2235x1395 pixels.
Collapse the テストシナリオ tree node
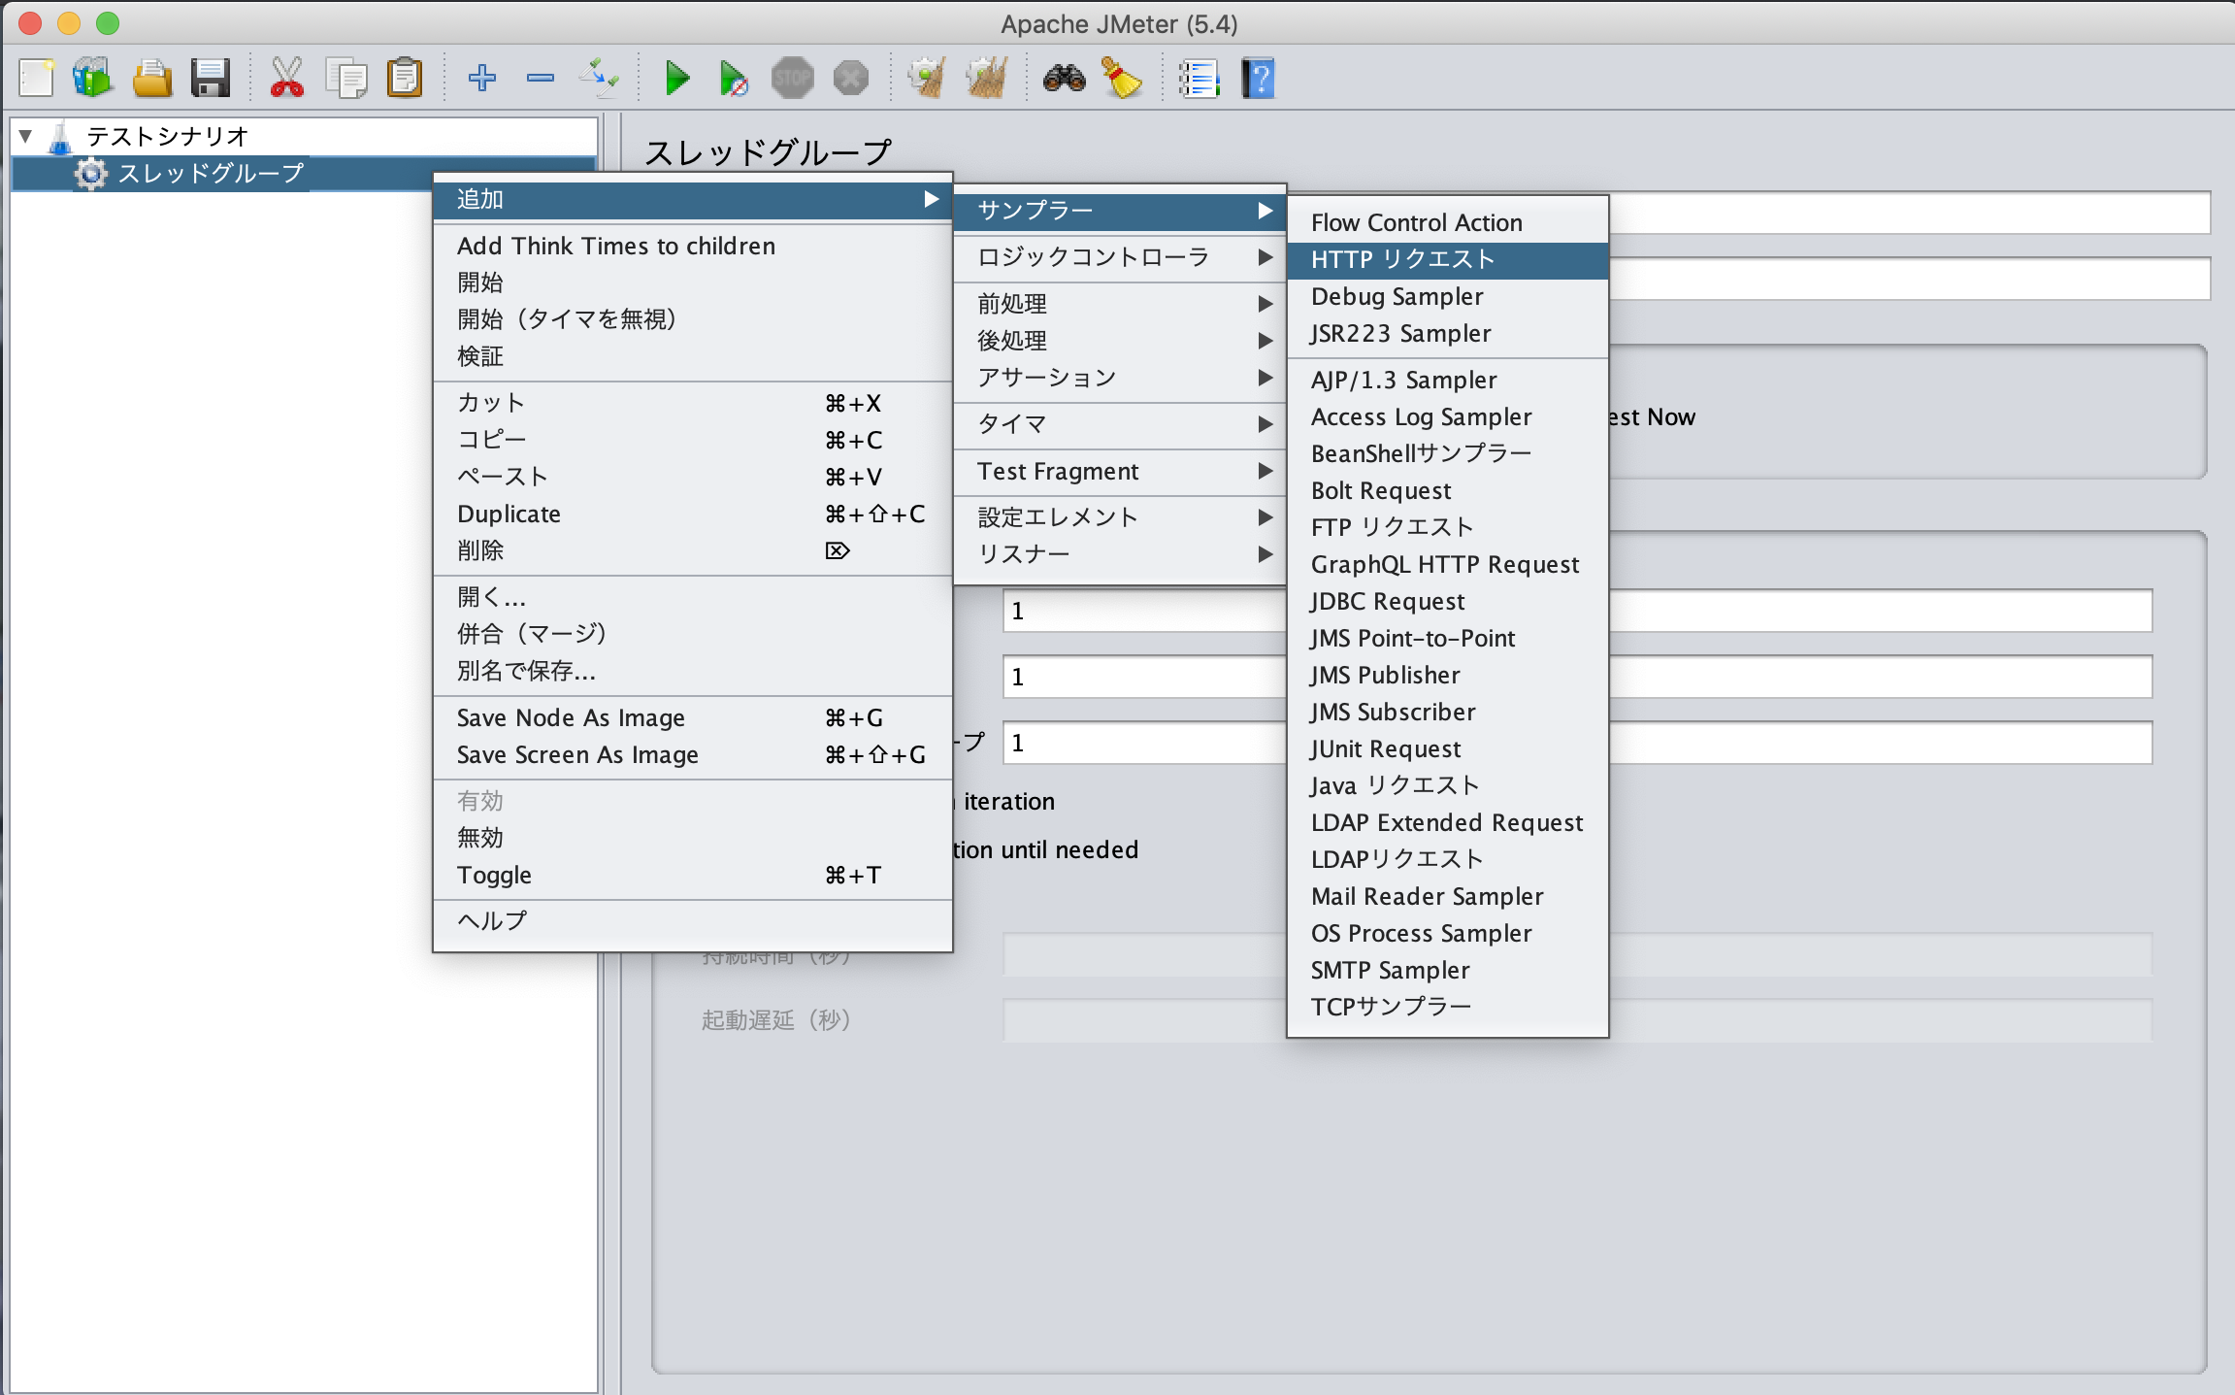[26, 136]
